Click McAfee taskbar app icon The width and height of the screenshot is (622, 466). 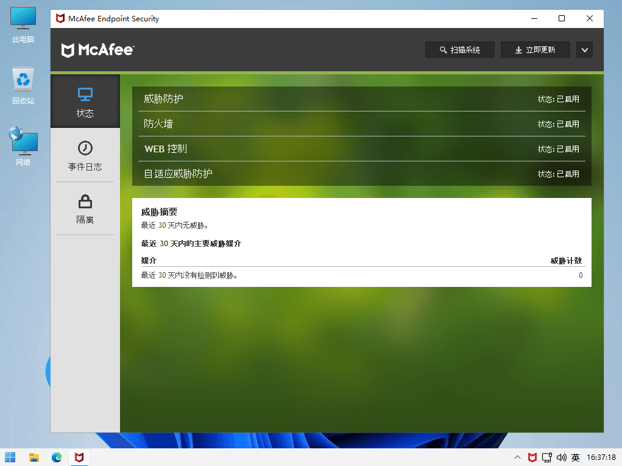79,457
